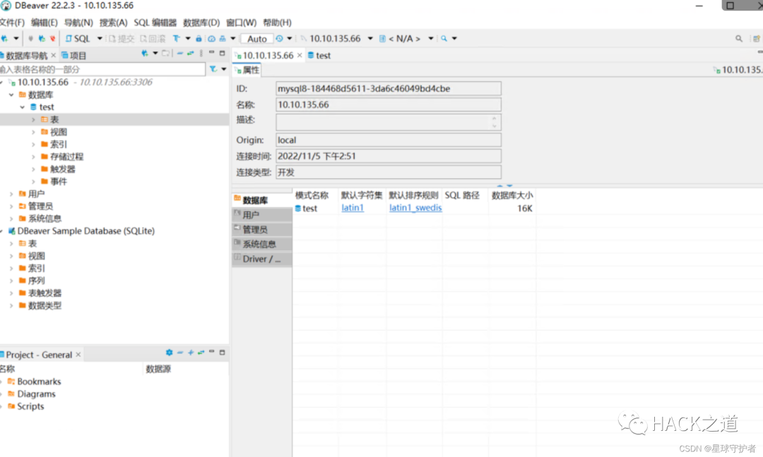763x457 pixels.
Task: Open the 导航(N) menu
Action: 78,23
